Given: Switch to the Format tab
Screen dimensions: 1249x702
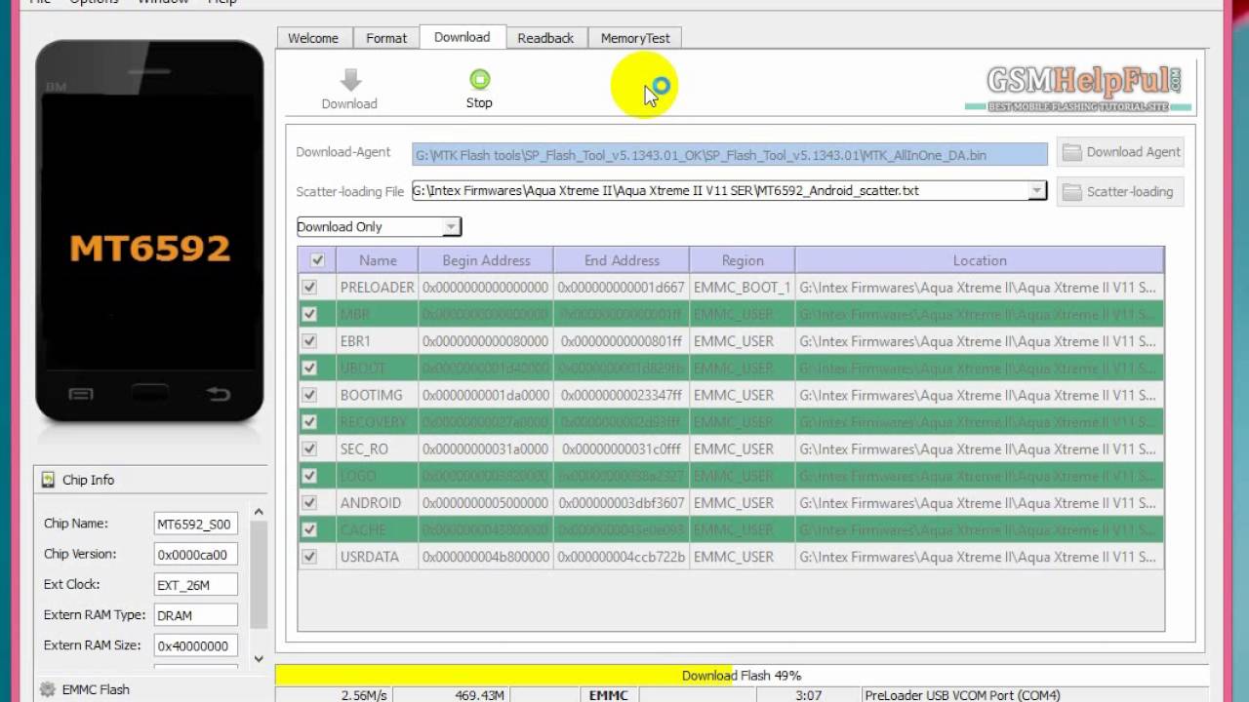Looking at the screenshot, I should [x=386, y=38].
